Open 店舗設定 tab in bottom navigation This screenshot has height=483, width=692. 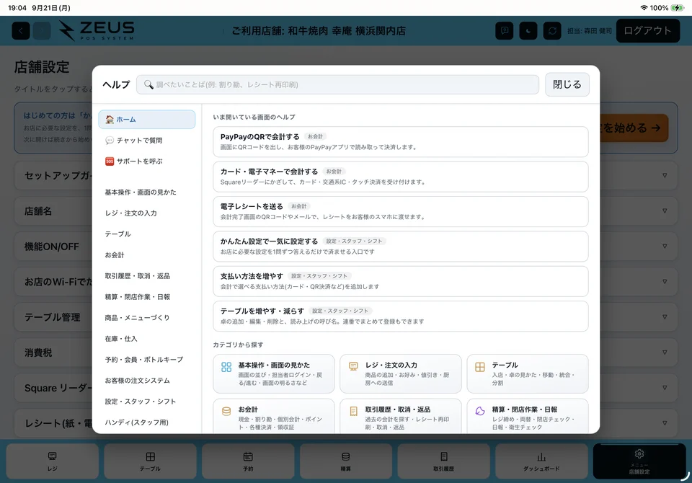tap(639, 461)
